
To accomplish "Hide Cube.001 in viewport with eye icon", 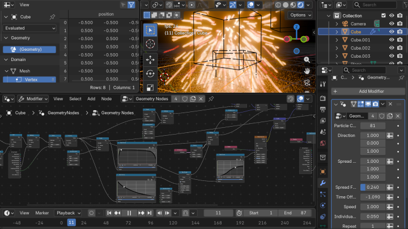I will pyautogui.click(x=392, y=40).
